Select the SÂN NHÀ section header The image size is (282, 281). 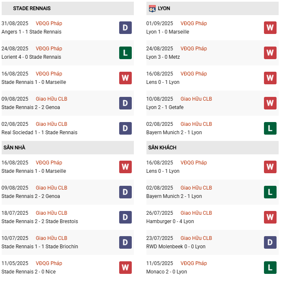15,148
